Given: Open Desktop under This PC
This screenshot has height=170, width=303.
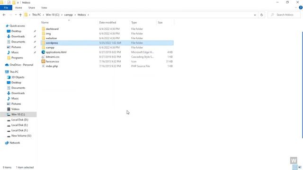Looking at the screenshot, I should pos(16,83).
